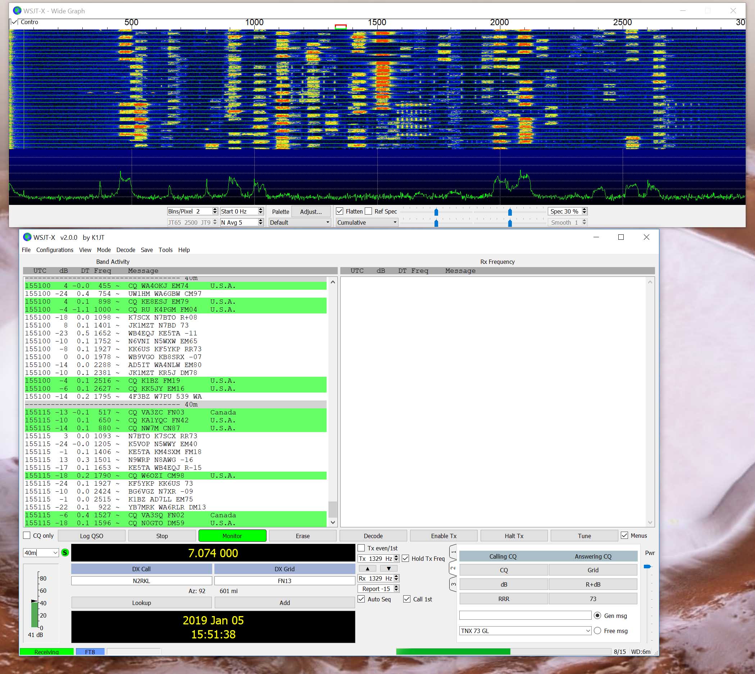This screenshot has width=755, height=674.
Task: Open the TNX 73 GL message dropdown
Action: coord(588,631)
